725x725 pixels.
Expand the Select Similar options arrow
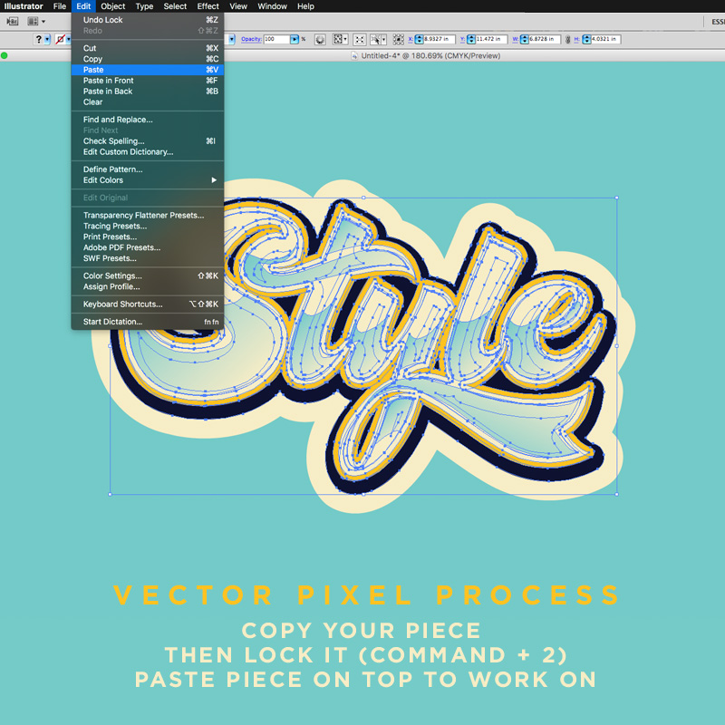383,40
